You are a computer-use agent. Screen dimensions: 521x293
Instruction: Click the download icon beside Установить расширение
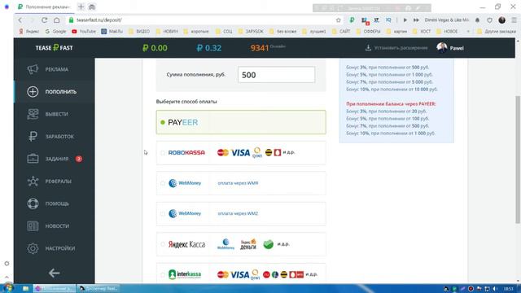click(368, 48)
